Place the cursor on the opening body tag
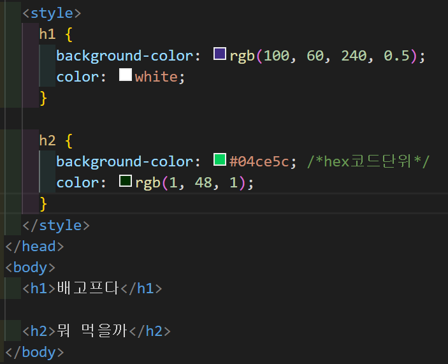Viewport: 448px width, 364px height. [31, 268]
